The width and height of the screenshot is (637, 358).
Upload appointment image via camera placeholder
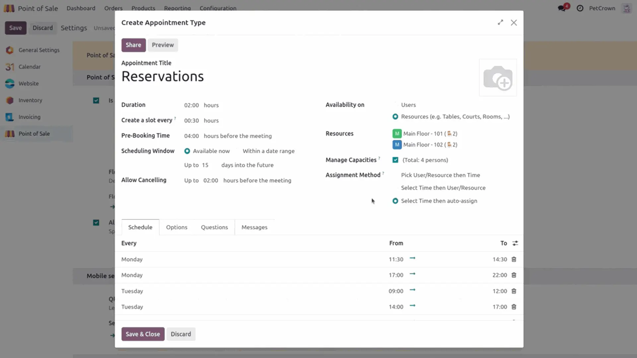498,78
